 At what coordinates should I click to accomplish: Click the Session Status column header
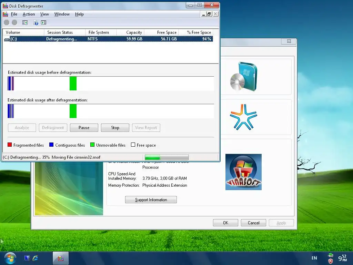(x=64, y=32)
